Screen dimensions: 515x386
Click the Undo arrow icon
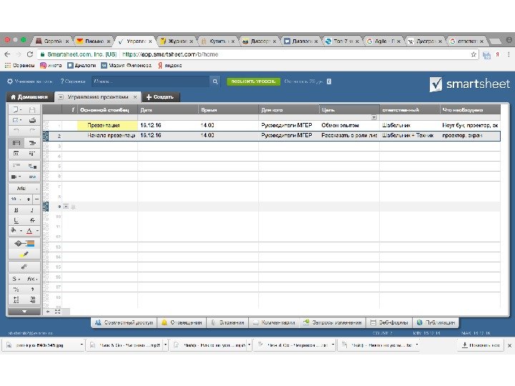click(x=16, y=131)
